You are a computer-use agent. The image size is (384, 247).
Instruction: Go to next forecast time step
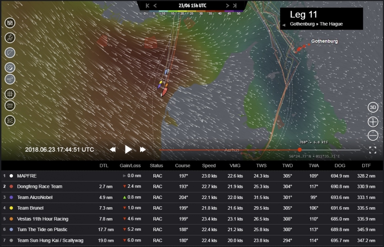click(228, 6)
